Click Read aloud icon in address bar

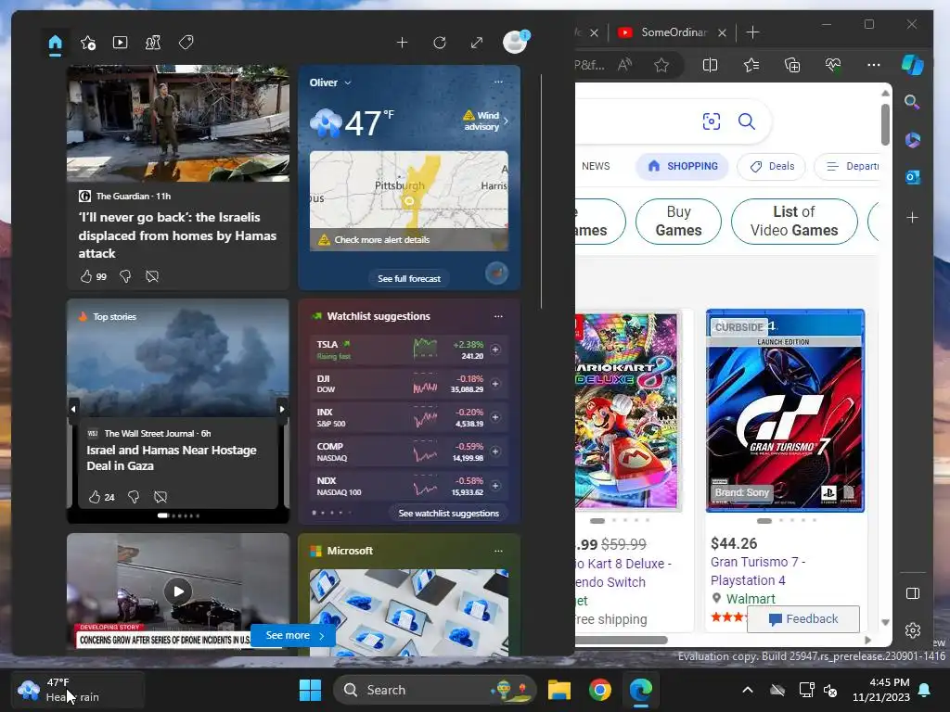(x=624, y=65)
